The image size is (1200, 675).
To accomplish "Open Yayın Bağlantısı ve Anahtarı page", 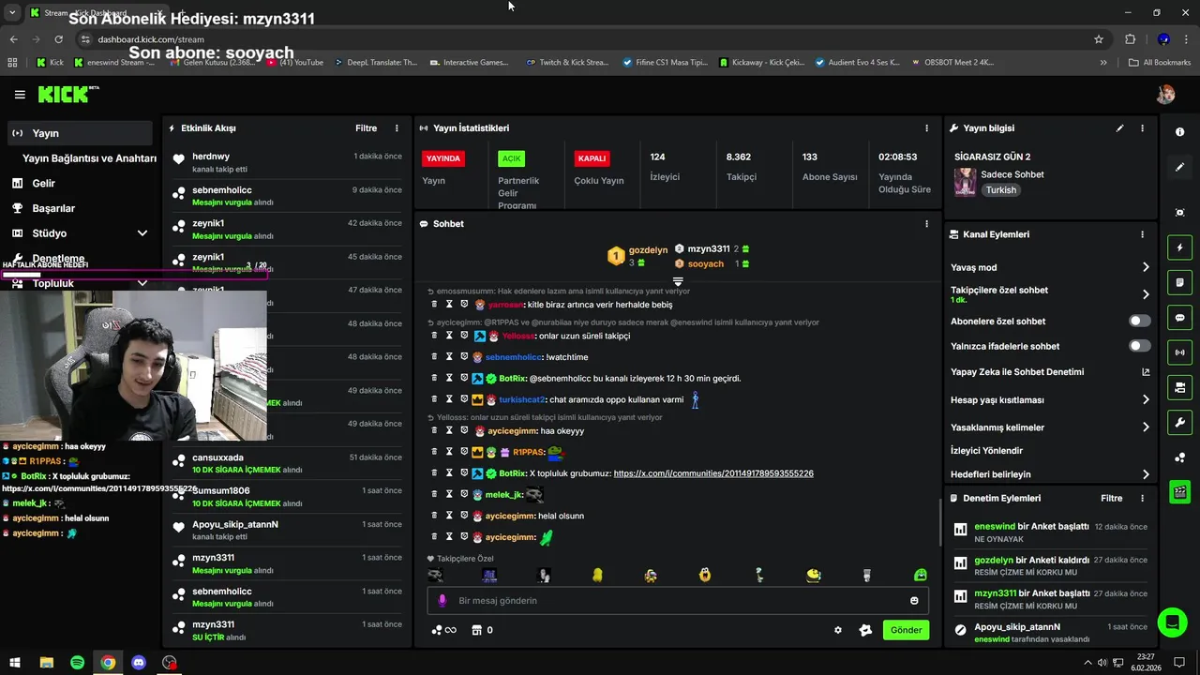I will pyautogui.click(x=89, y=158).
